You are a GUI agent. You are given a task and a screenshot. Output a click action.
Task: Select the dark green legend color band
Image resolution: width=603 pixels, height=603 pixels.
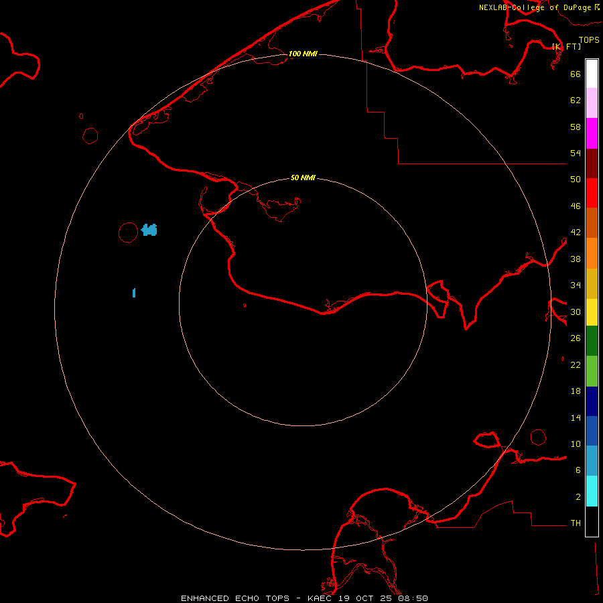pyautogui.click(x=592, y=341)
